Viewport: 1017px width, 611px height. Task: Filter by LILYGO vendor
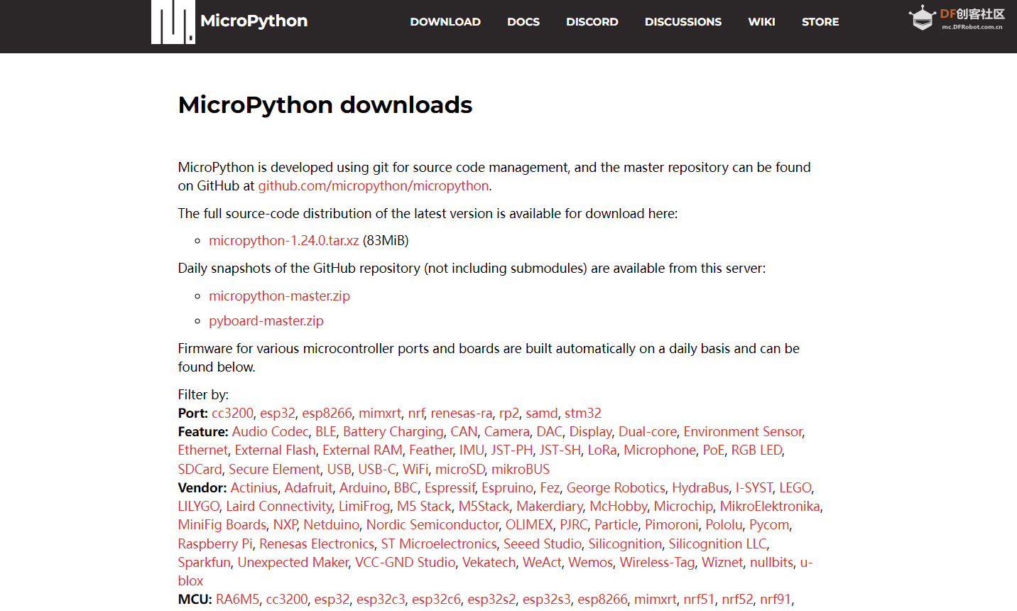point(199,507)
